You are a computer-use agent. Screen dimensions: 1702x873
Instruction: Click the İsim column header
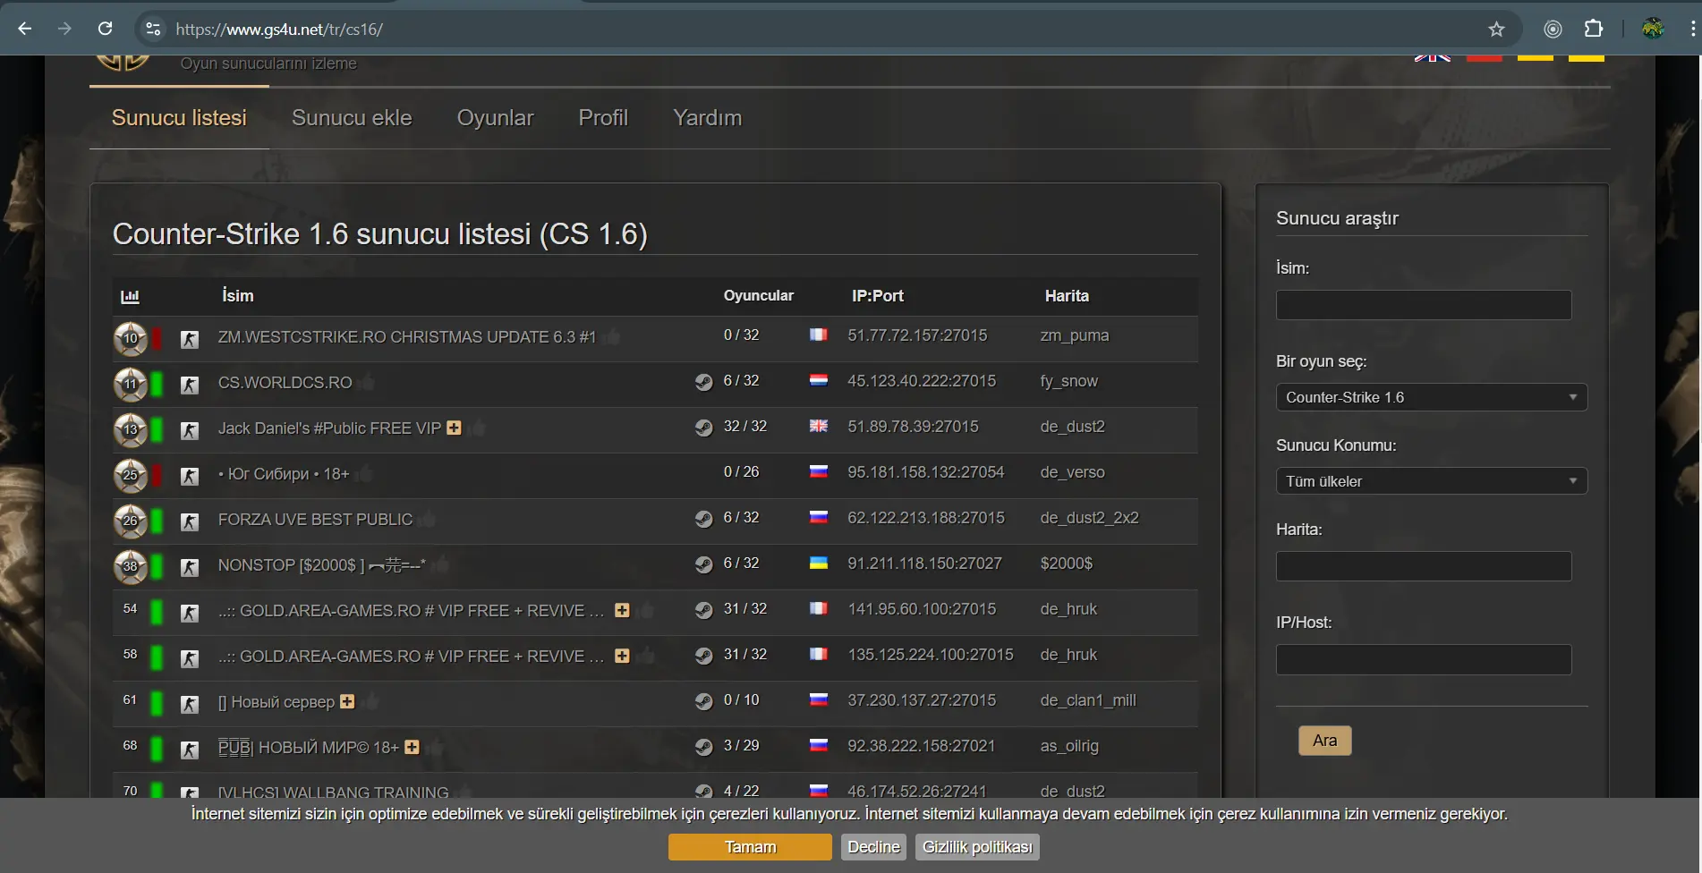(238, 296)
